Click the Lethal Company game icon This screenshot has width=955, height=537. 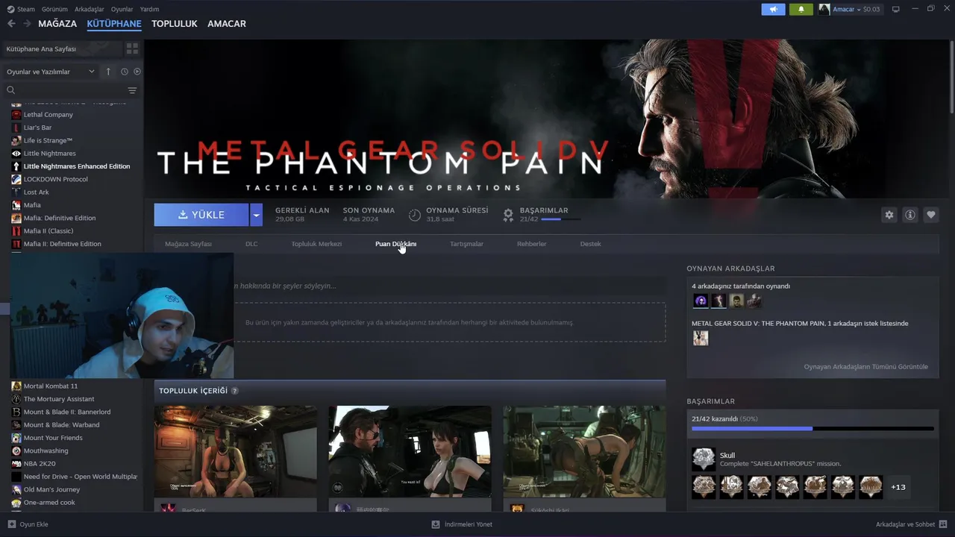pos(16,115)
